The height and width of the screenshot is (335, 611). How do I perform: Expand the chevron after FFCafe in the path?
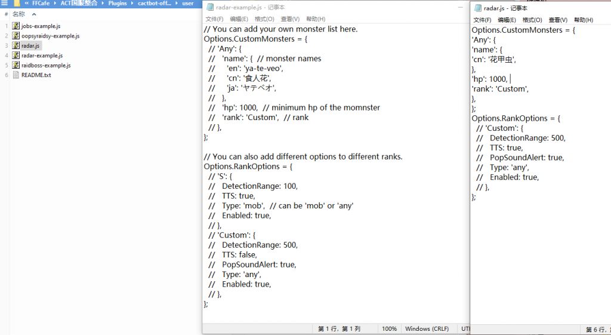55,3
